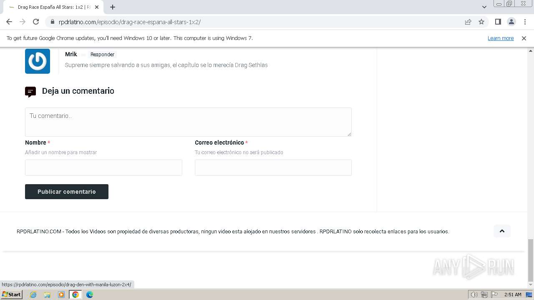Click the browser back arrow
Screen dimensions: 534x300
9,22
